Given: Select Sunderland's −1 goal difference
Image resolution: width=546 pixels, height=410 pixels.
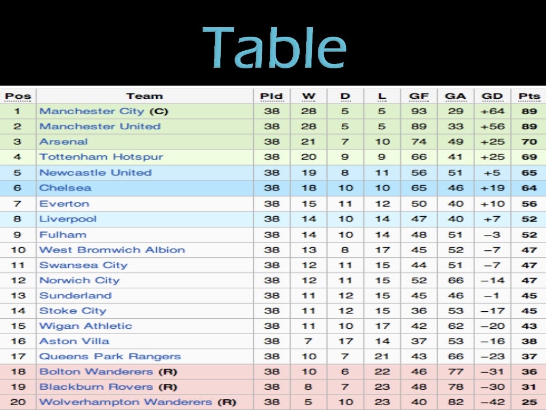Looking at the screenshot, I should tap(492, 296).
